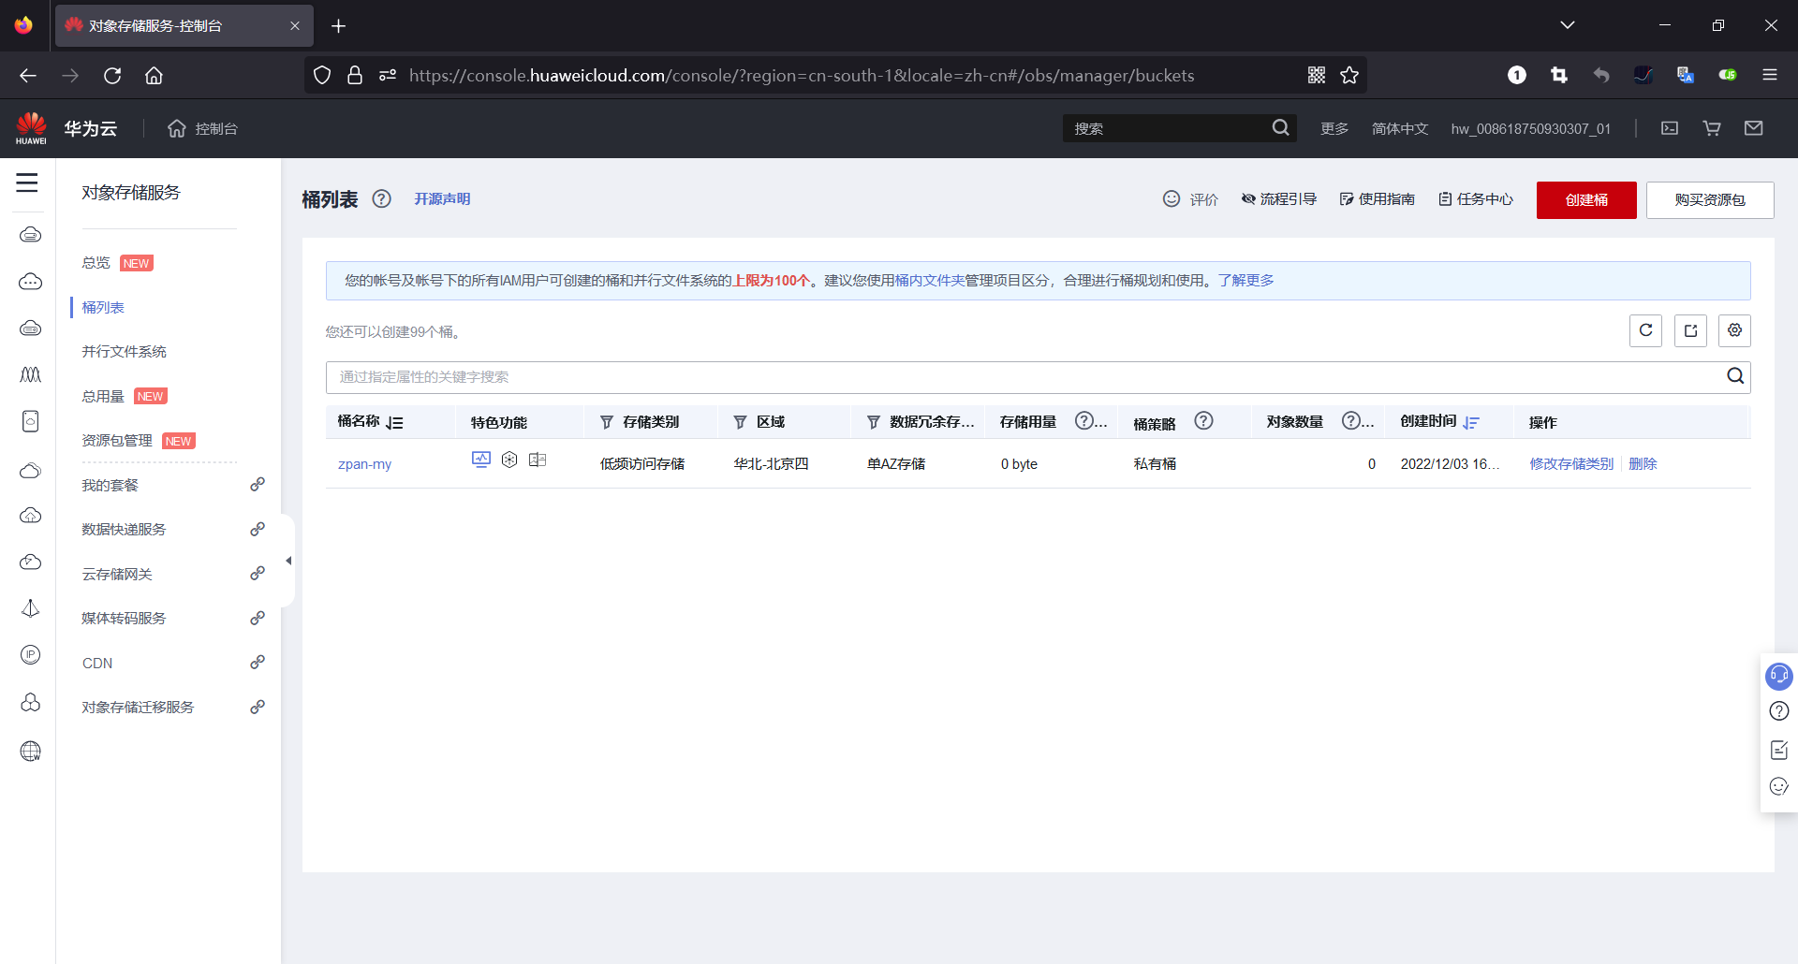Screen dimensions: 1798x964
Task: Click the help icon beside 存储用量
Action: coord(1083,421)
